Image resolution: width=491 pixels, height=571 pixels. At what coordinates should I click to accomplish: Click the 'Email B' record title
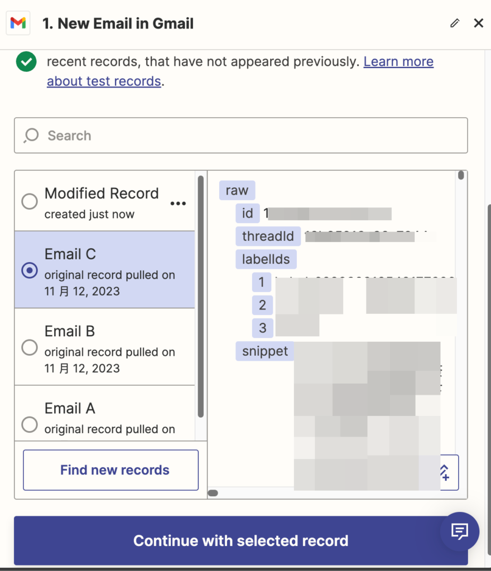(x=70, y=331)
